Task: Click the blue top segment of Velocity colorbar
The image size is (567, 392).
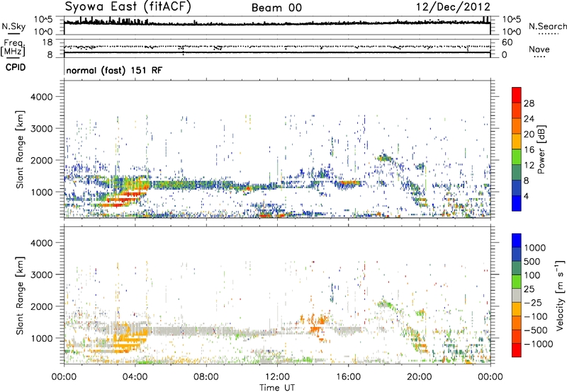Action: click(517, 241)
